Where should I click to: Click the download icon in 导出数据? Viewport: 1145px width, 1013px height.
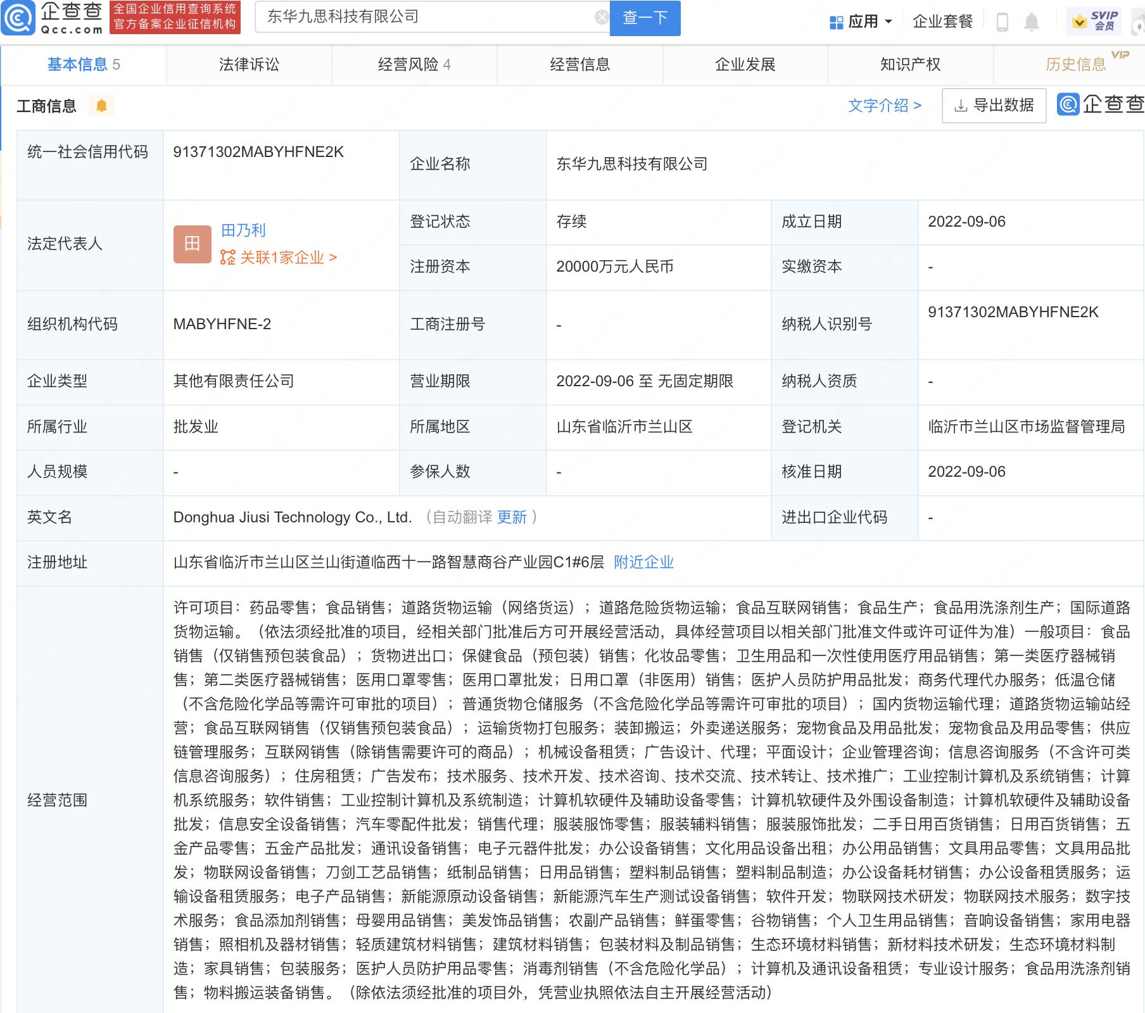pos(961,106)
